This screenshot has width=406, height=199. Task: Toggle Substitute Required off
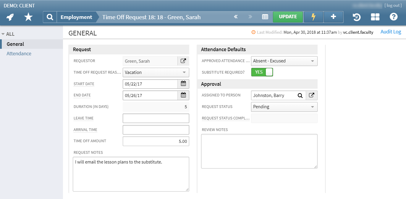(x=262, y=72)
